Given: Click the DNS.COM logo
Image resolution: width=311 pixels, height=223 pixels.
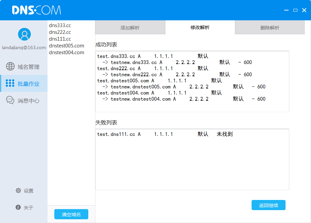Looking at the screenshot, I should pos(36,10).
